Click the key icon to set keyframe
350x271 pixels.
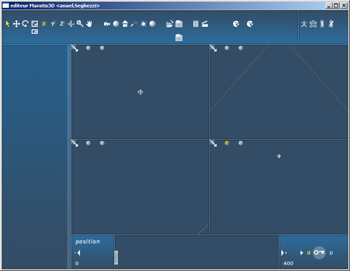point(319,252)
